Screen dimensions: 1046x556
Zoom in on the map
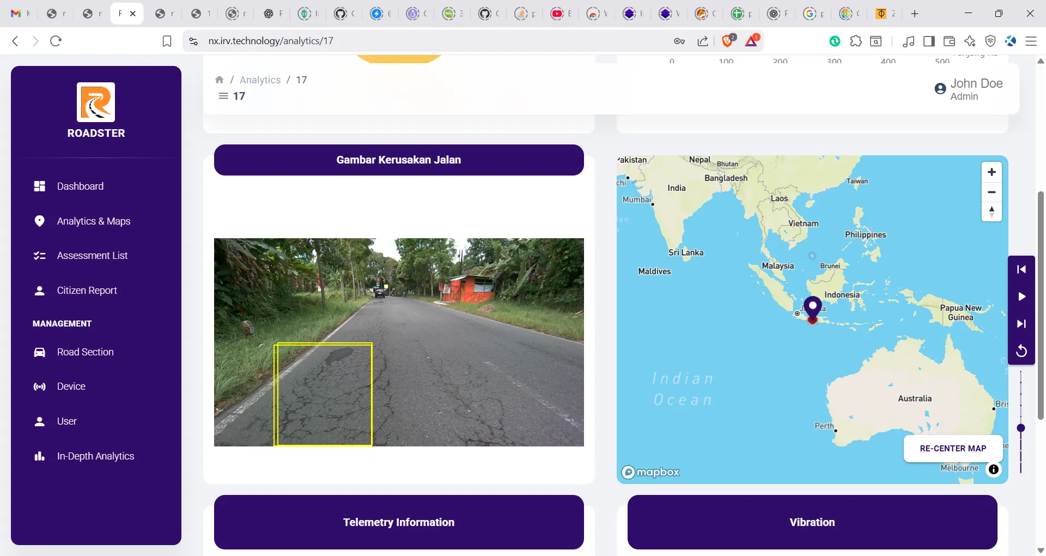(x=992, y=172)
